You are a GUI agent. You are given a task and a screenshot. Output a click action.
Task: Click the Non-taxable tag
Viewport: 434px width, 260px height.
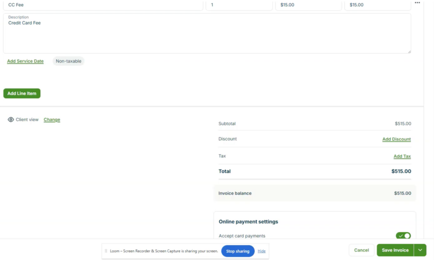pos(68,61)
